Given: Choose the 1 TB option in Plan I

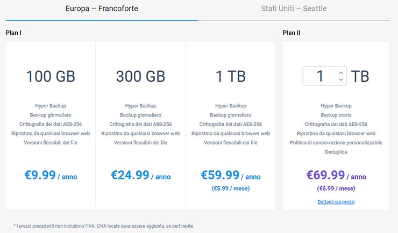Looking at the screenshot, I should coord(231,77).
